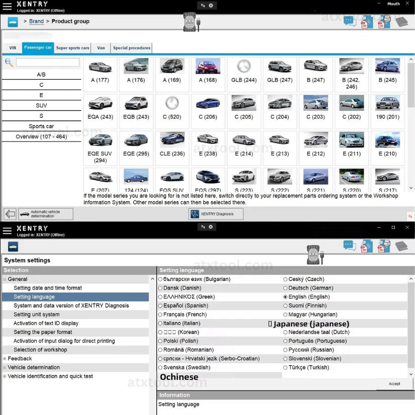This screenshot has width=415, height=415.
Task: Click grey book manual icon in settings window
Action: pyautogui.click(x=402, y=246)
